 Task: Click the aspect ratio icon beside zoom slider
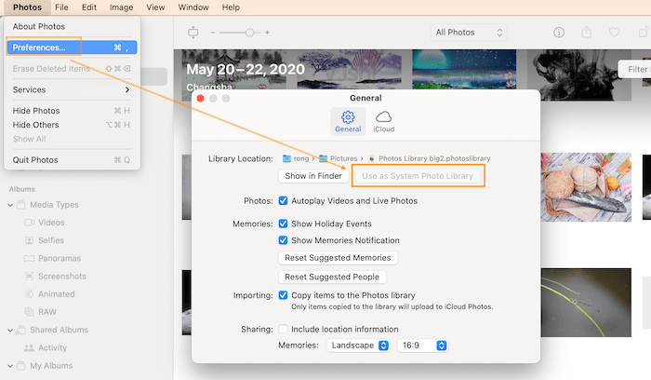[193, 33]
